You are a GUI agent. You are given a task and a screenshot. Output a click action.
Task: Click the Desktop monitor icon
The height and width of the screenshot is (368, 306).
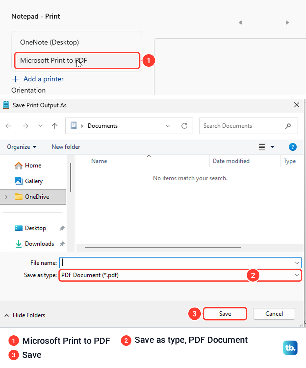[x=19, y=228]
